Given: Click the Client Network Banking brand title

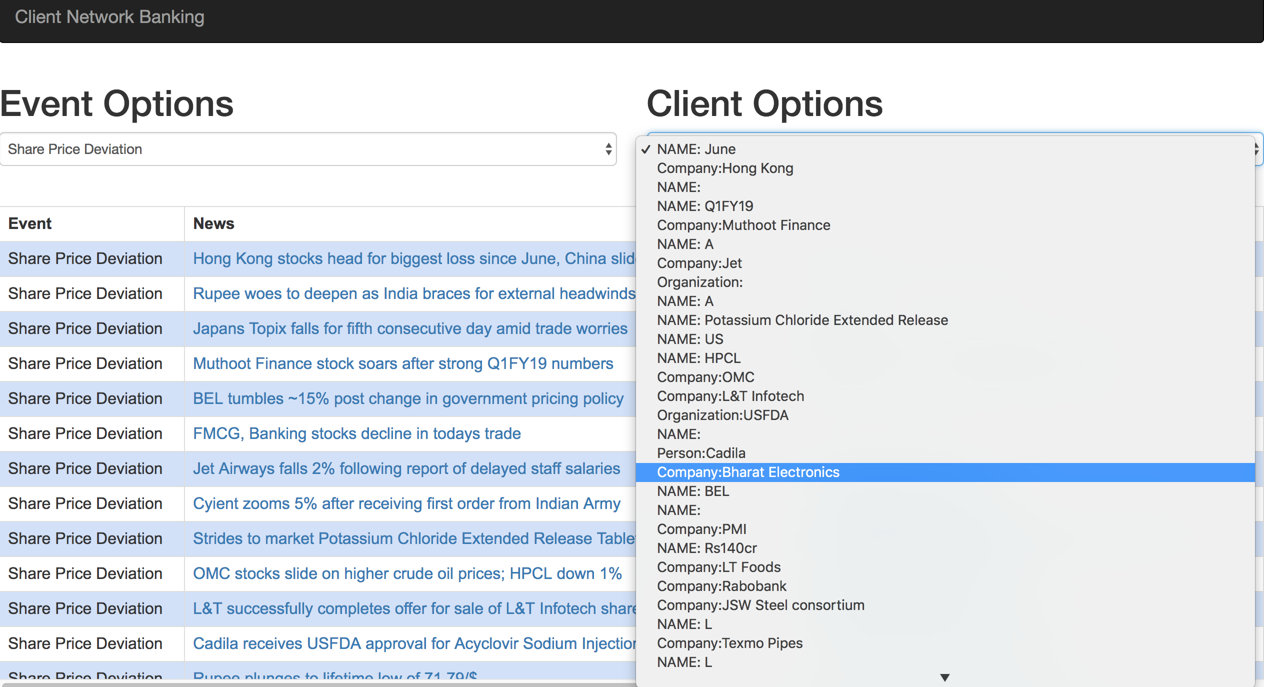Looking at the screenshot, I should (109, 17).
